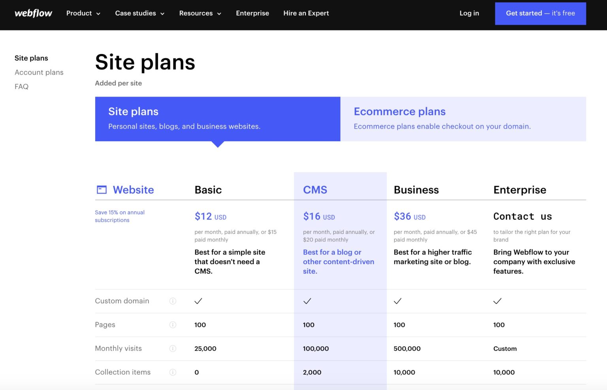
Task: Select the Site plans tab
Action: click(x=217, y=119)
